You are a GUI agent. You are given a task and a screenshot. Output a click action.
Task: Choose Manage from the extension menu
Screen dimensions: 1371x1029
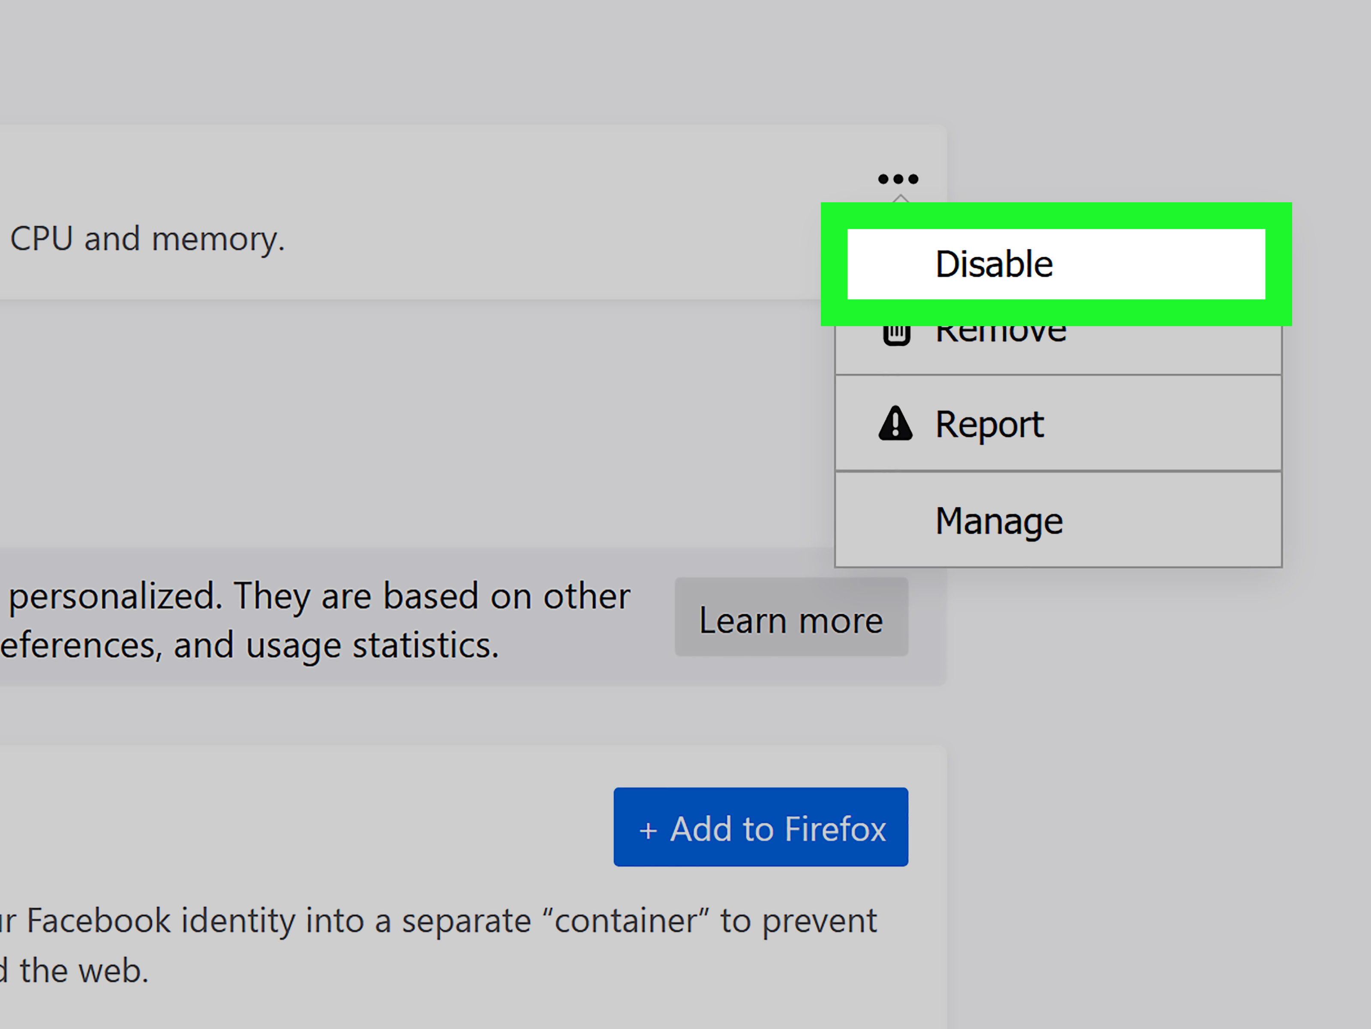(999, 521)
